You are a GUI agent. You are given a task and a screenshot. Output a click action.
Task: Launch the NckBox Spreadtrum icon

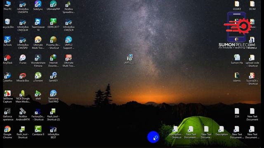69,7
